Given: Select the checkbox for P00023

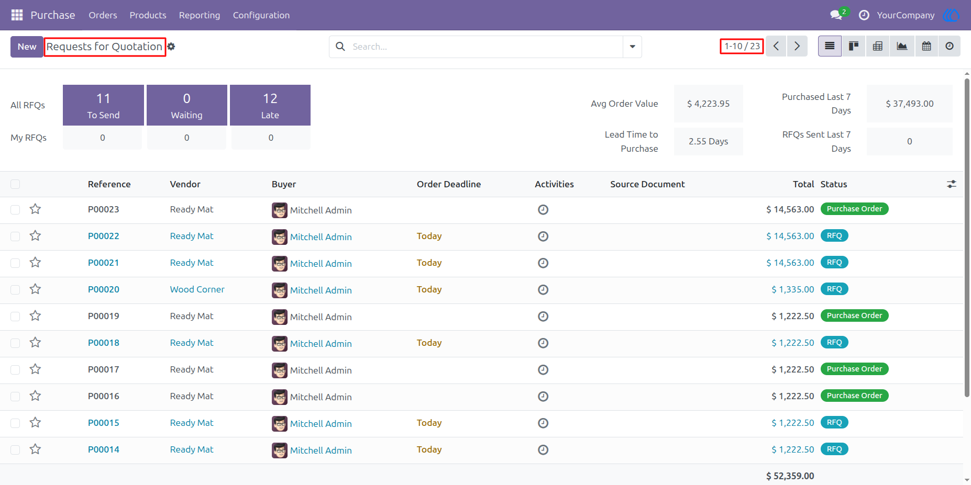Looking at the screenshot, I should pos(15,210).
